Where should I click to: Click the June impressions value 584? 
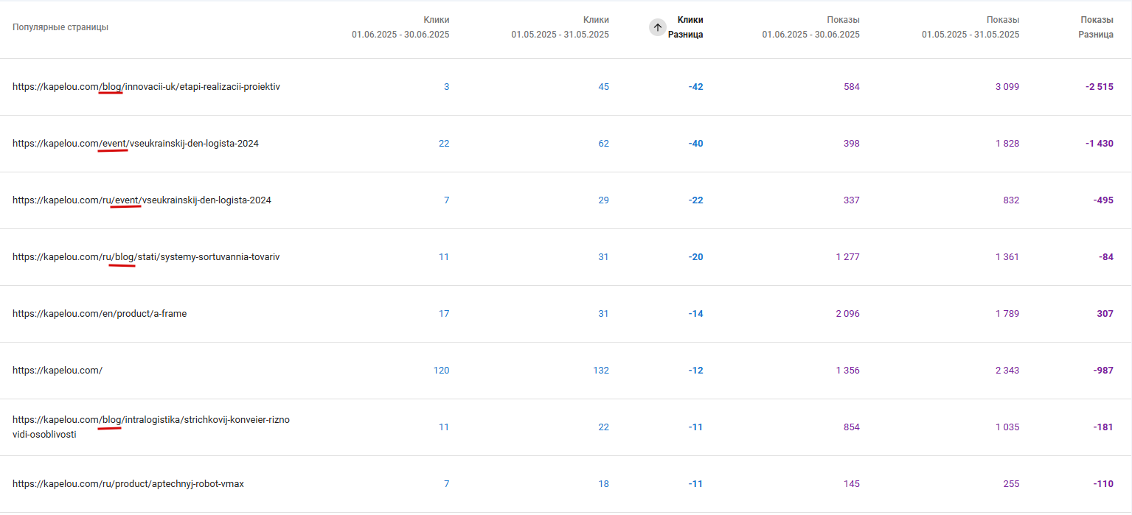(852, 87)
